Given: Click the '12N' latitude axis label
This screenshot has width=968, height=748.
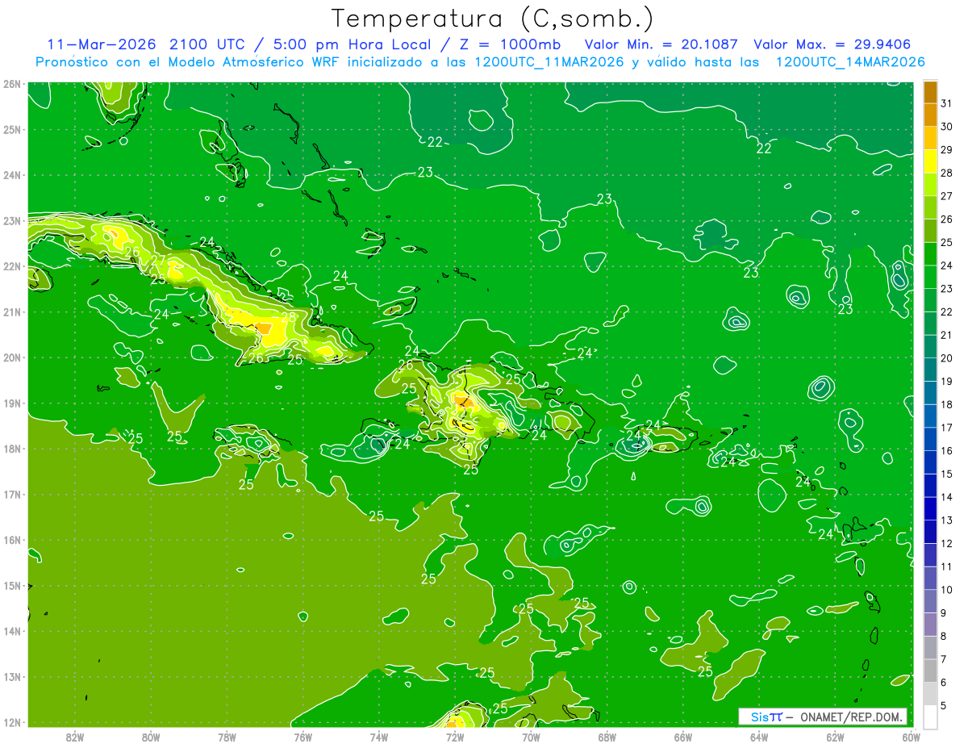Looking at the screenshot, I should point(12,722).
